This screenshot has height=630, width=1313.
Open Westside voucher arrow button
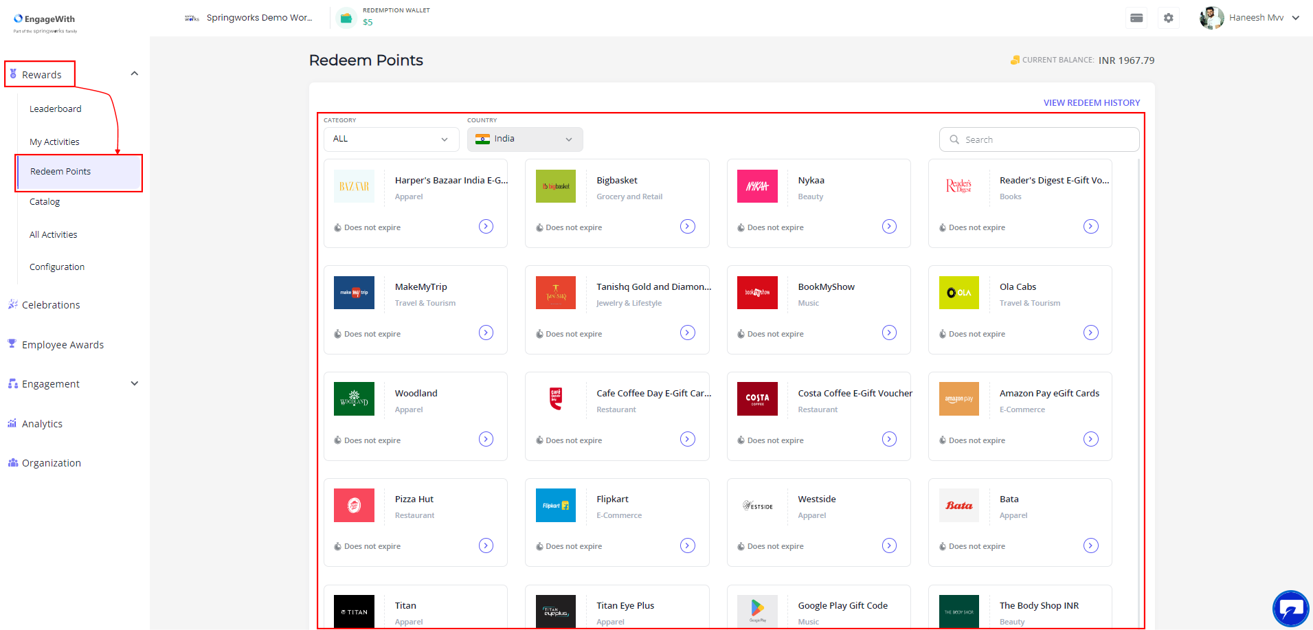pos(889,545)
